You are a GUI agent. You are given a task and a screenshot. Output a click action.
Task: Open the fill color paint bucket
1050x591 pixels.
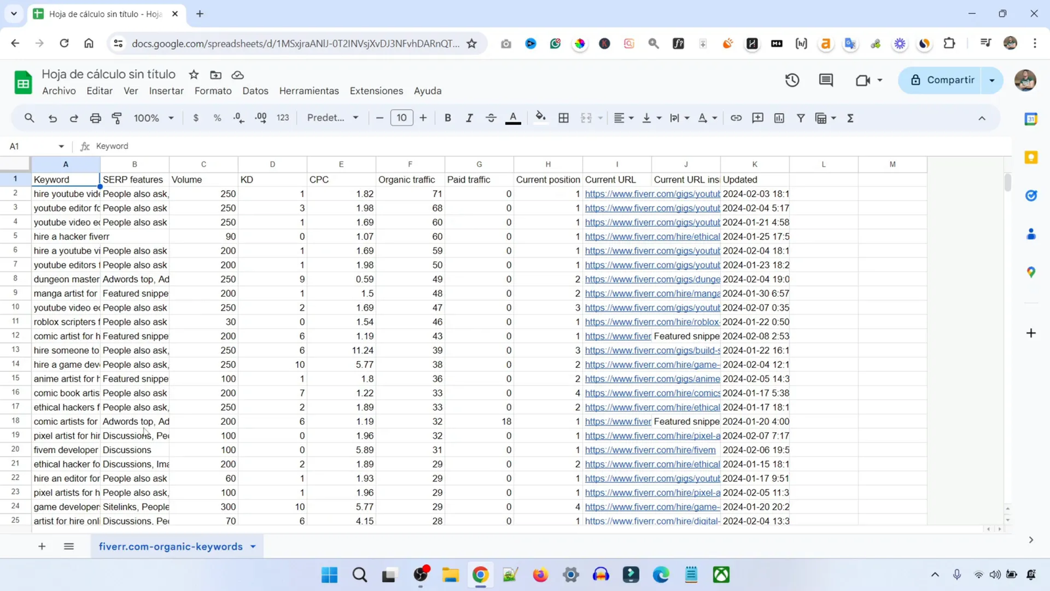pos(540,118)
